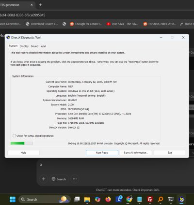Switch to Chrome on the taskbar

click(129, 199)
